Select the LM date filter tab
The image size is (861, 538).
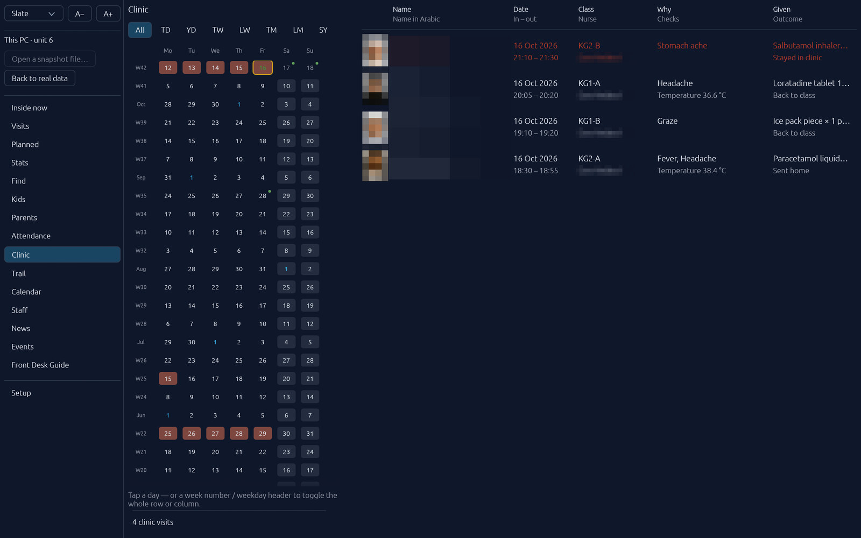pos(298,30)
